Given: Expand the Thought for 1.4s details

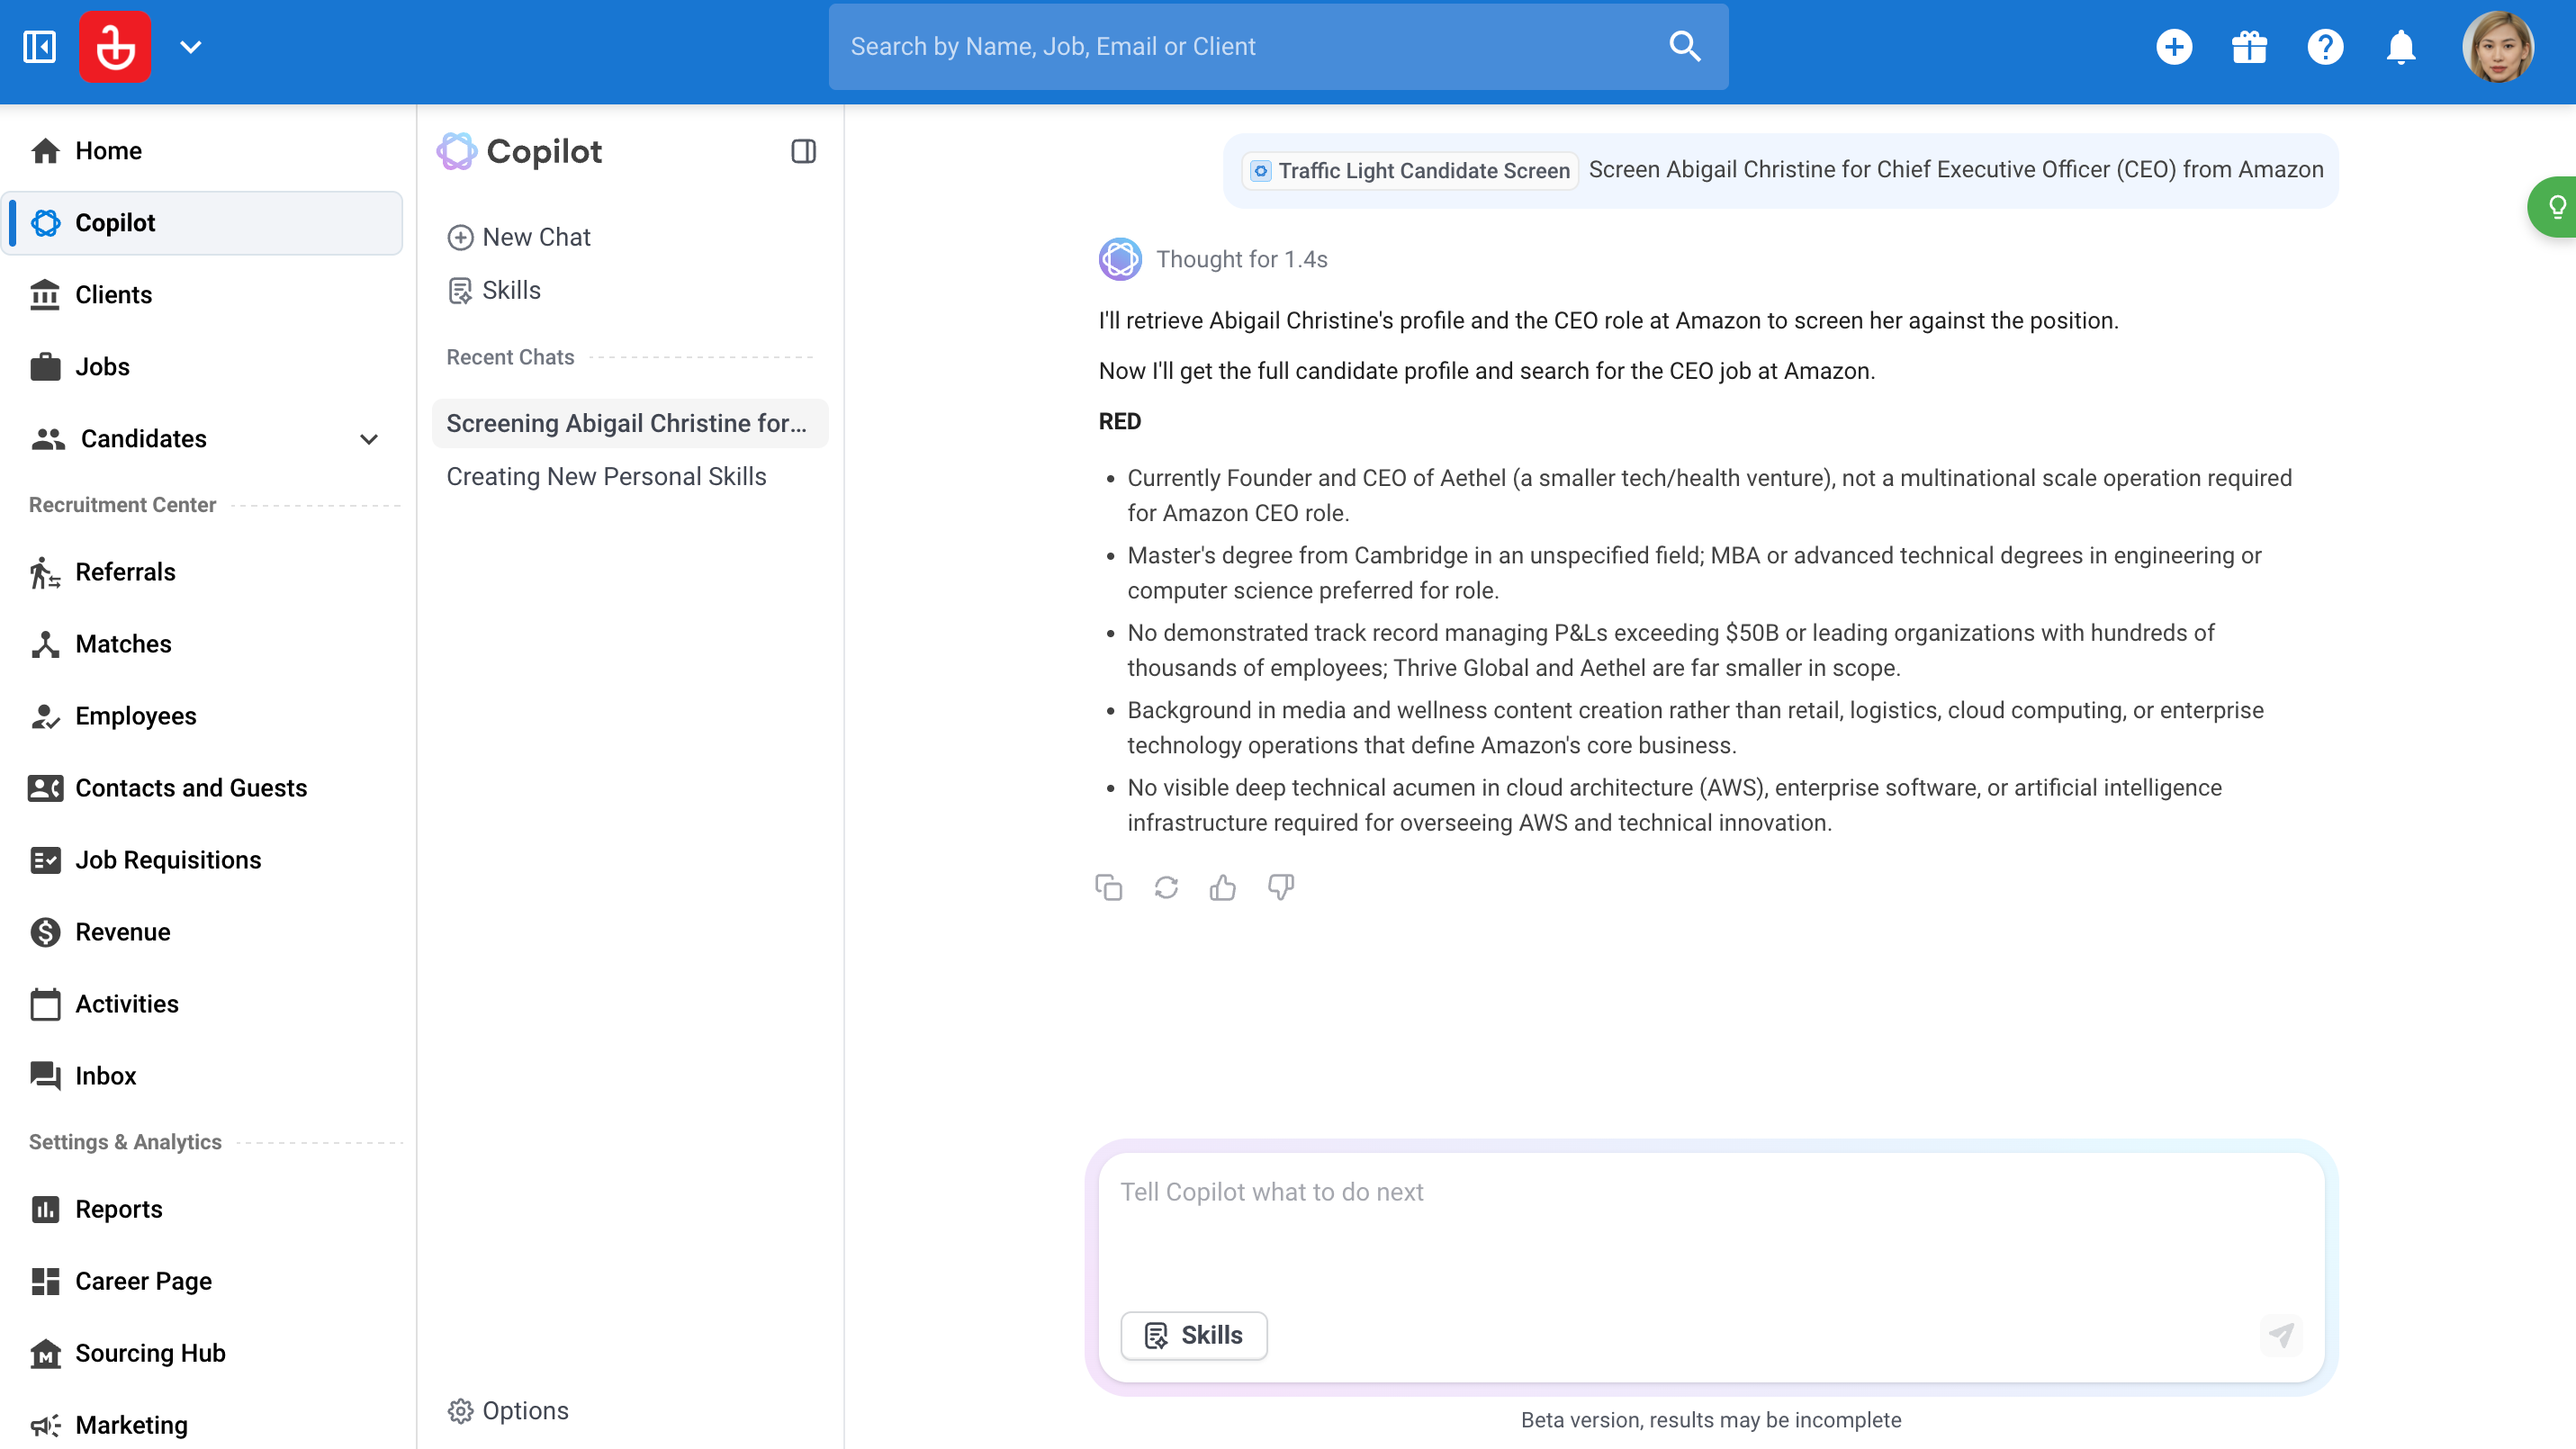Looking at the screenshot, I should (x=1242, y=259).
